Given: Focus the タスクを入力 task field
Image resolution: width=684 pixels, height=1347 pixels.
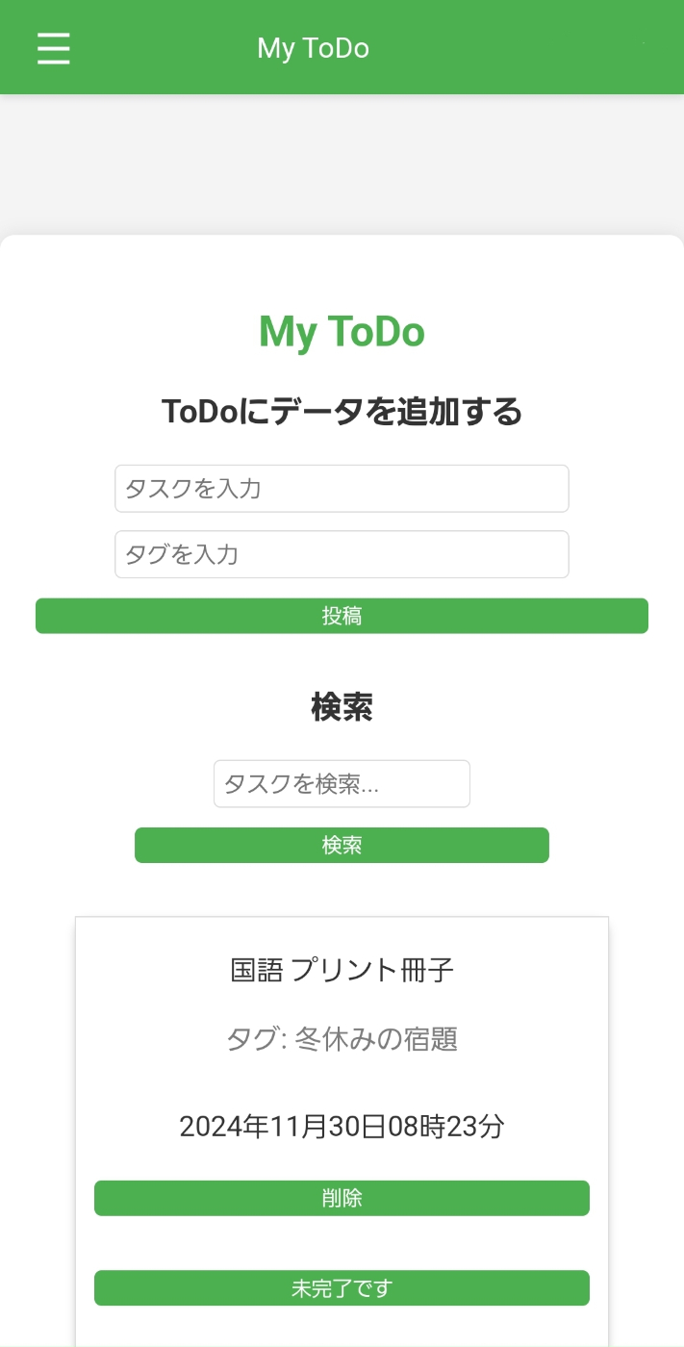Looking at the screenshot, I should point(342,489).
